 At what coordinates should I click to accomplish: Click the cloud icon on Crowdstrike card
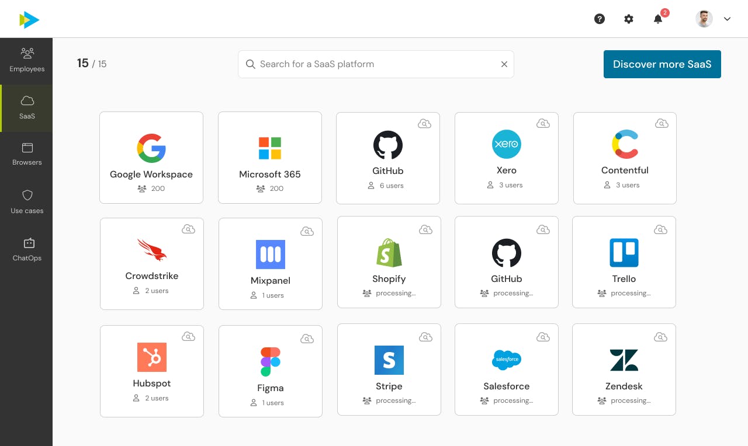188,229
